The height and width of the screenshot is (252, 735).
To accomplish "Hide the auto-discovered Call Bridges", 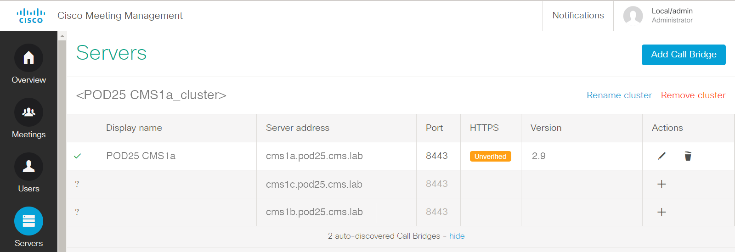I will pos(457,236).
